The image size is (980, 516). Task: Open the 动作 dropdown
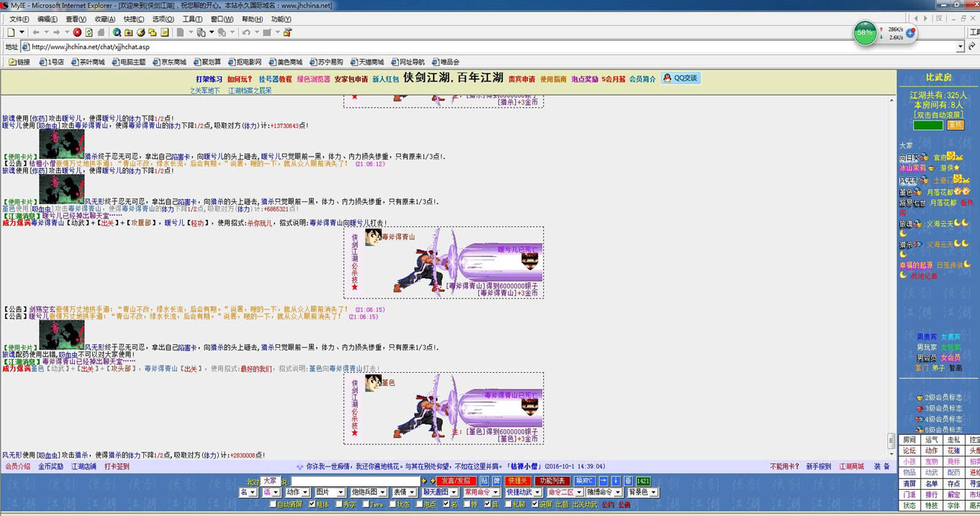click(298, 492)
